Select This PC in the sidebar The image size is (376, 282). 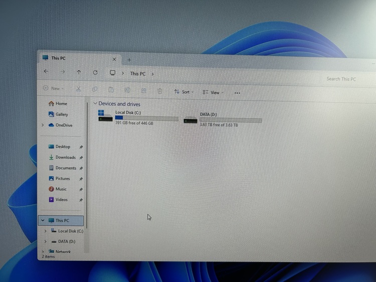pyautogui.click(x=61, y=220)
